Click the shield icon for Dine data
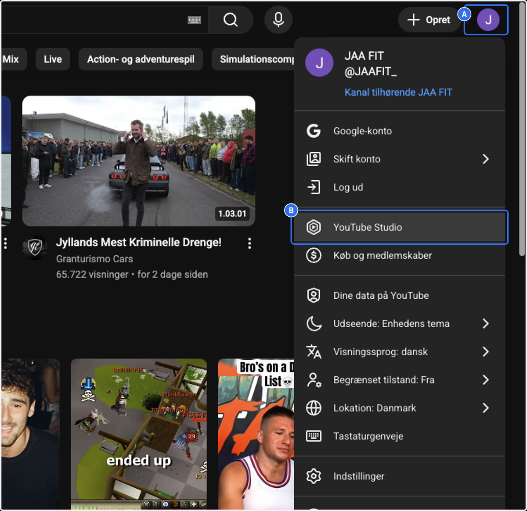This screenshot has height=511, width=527. click(314, 295)
